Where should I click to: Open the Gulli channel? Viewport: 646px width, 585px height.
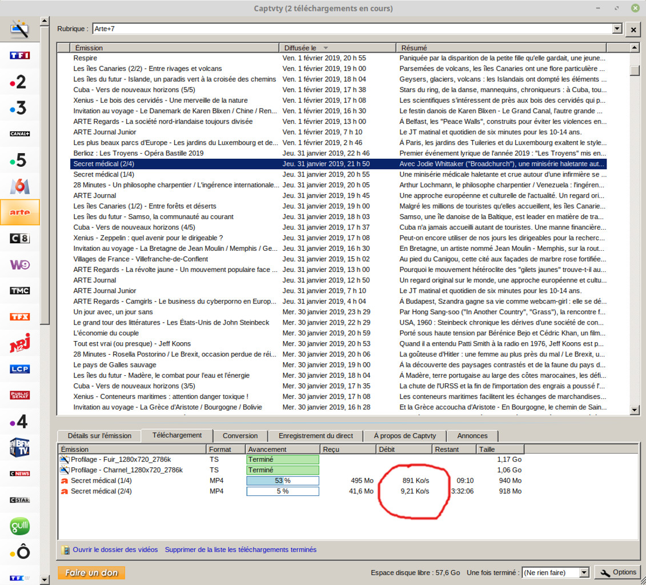(20, 526)
